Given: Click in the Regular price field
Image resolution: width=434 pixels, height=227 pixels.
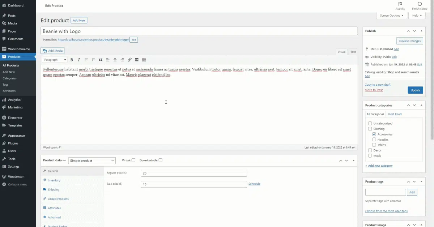Looking at the screenshot, I should (194, 173).
